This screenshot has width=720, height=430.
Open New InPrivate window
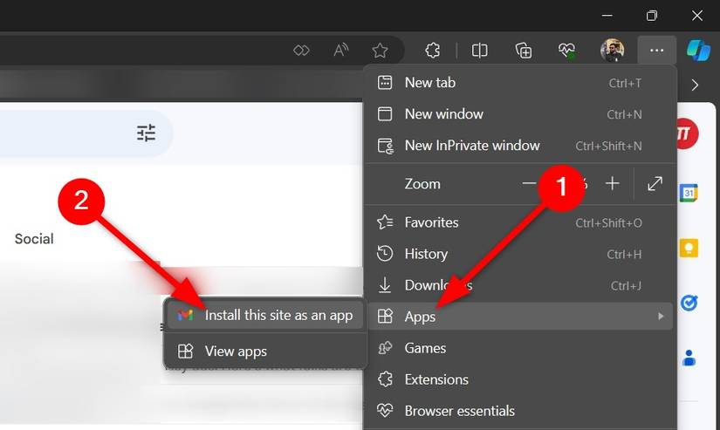[471, 146]
